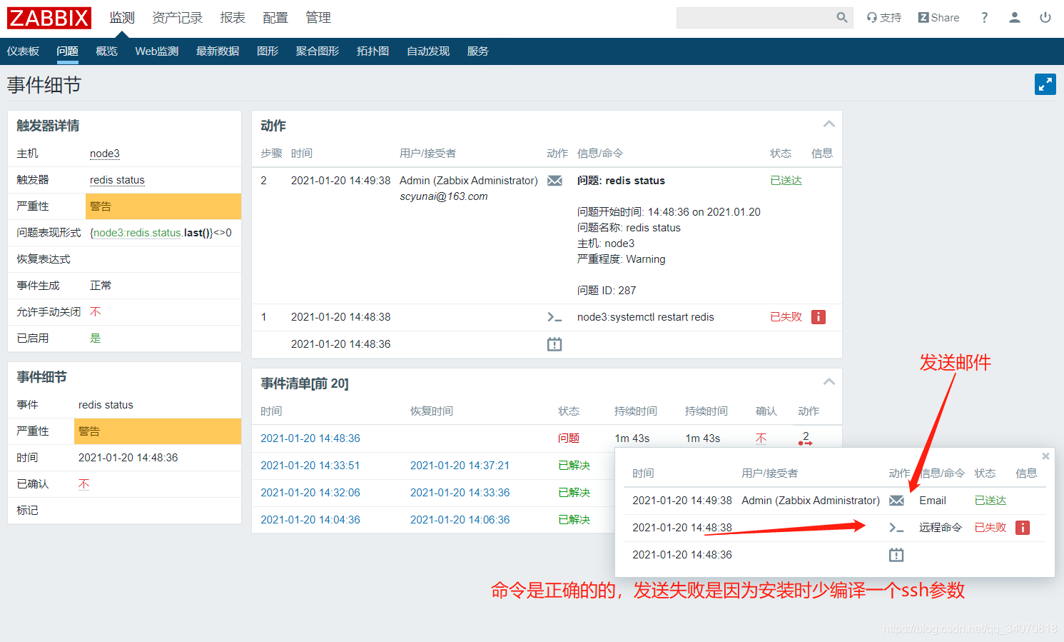Click the 允许手动关闭 value 不
The image size is (1064, 642).
(x=96, y=312)
